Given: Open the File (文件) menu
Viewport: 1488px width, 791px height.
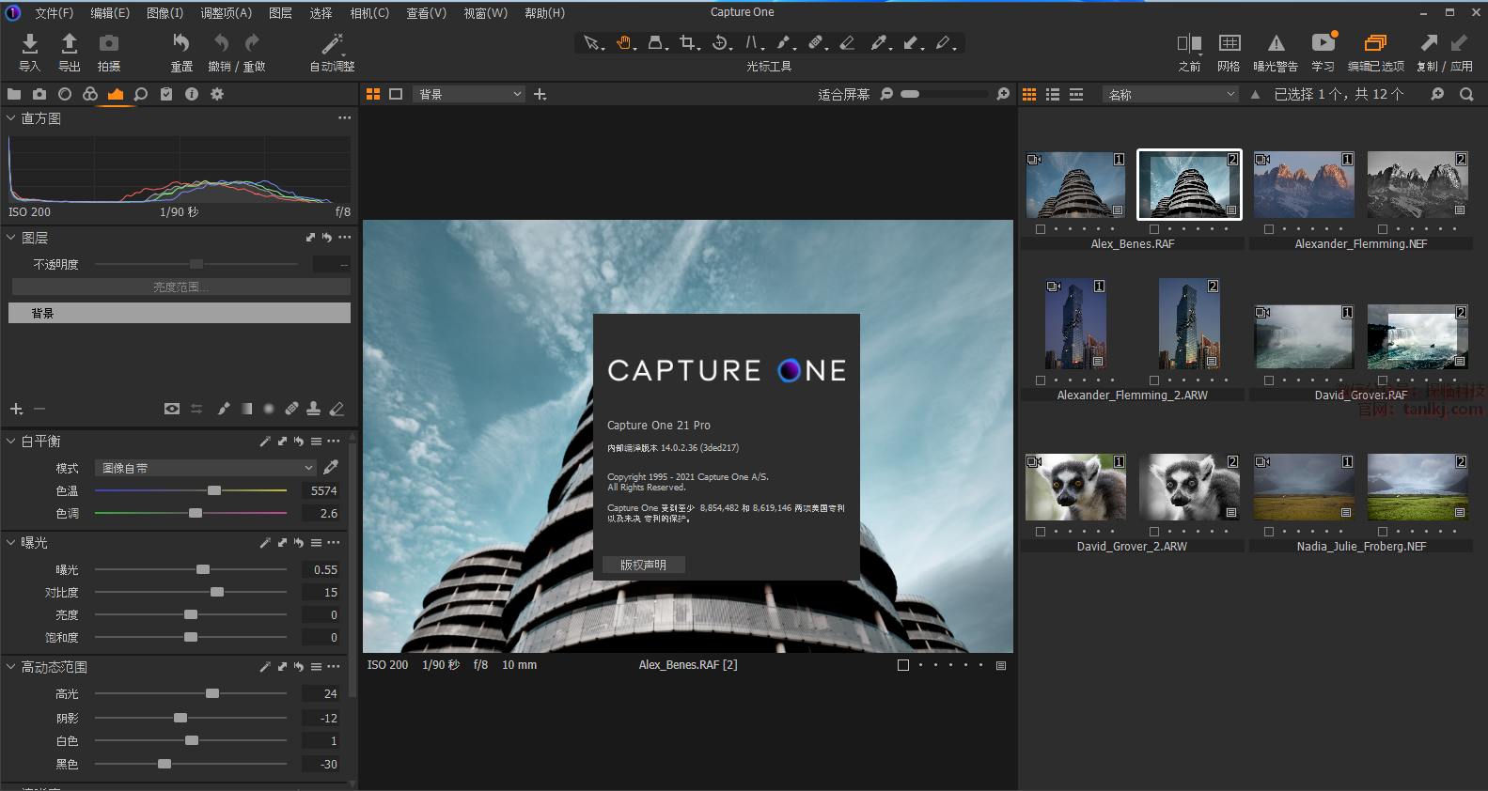Looking at the screenshot, I should pyautogui.click(x=54, y=13).
